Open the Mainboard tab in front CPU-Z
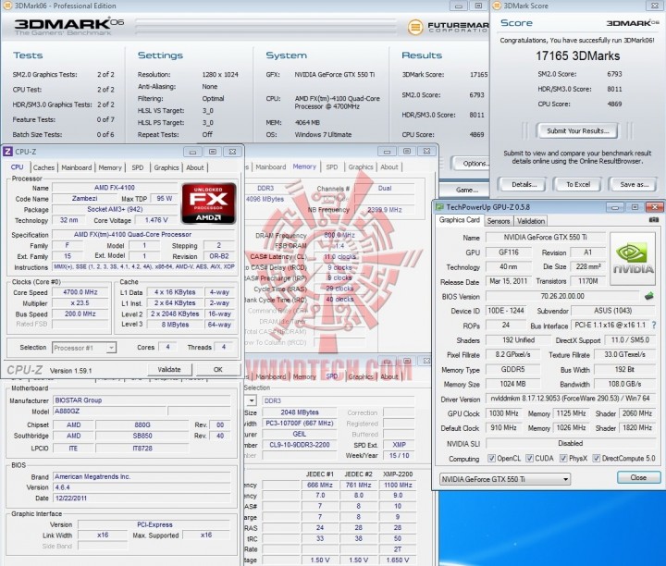The height and width of the screenshot is (566, 666). (77, 167)
